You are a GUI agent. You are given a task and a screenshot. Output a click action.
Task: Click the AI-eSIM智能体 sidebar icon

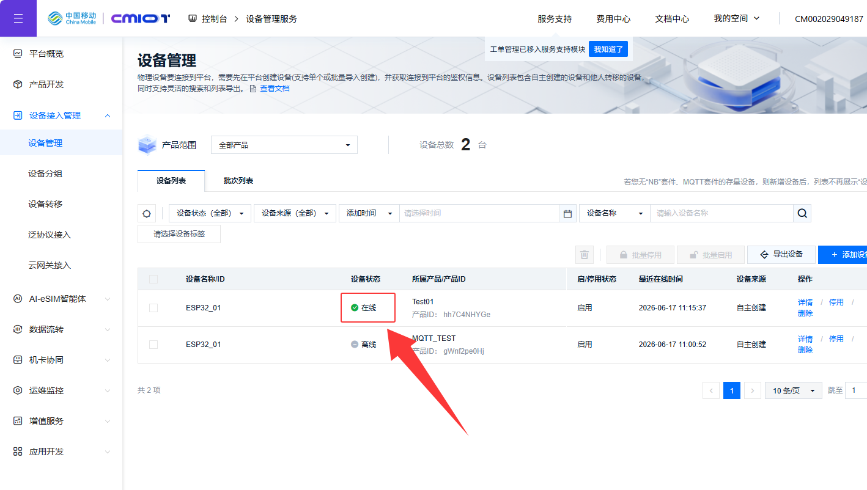pyautogui.click(x=18, y=299)
